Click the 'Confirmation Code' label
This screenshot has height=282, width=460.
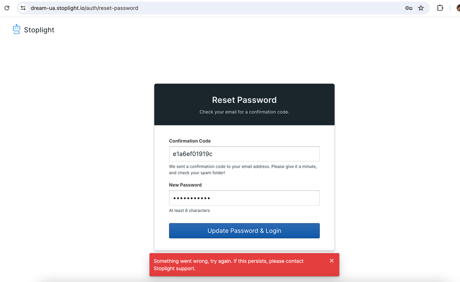[x=190, y=141]
